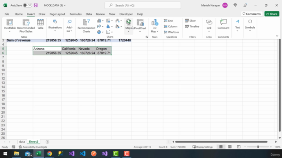This screenshot has width=282, height=158.
Task: Insert a pie or doughnut chart
Action: (100, 32)
